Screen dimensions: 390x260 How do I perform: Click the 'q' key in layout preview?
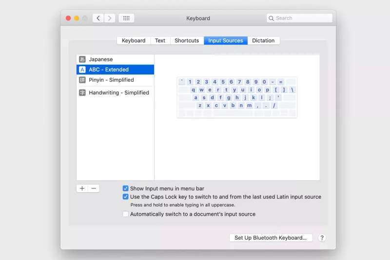pos(193,90)
